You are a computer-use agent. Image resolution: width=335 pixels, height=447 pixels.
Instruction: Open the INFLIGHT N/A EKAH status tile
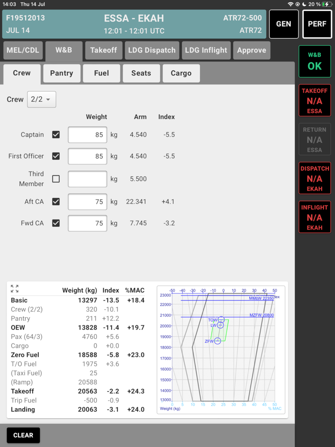pos(314,217)
